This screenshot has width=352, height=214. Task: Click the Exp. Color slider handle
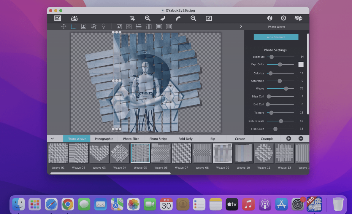tap(280, 65)
